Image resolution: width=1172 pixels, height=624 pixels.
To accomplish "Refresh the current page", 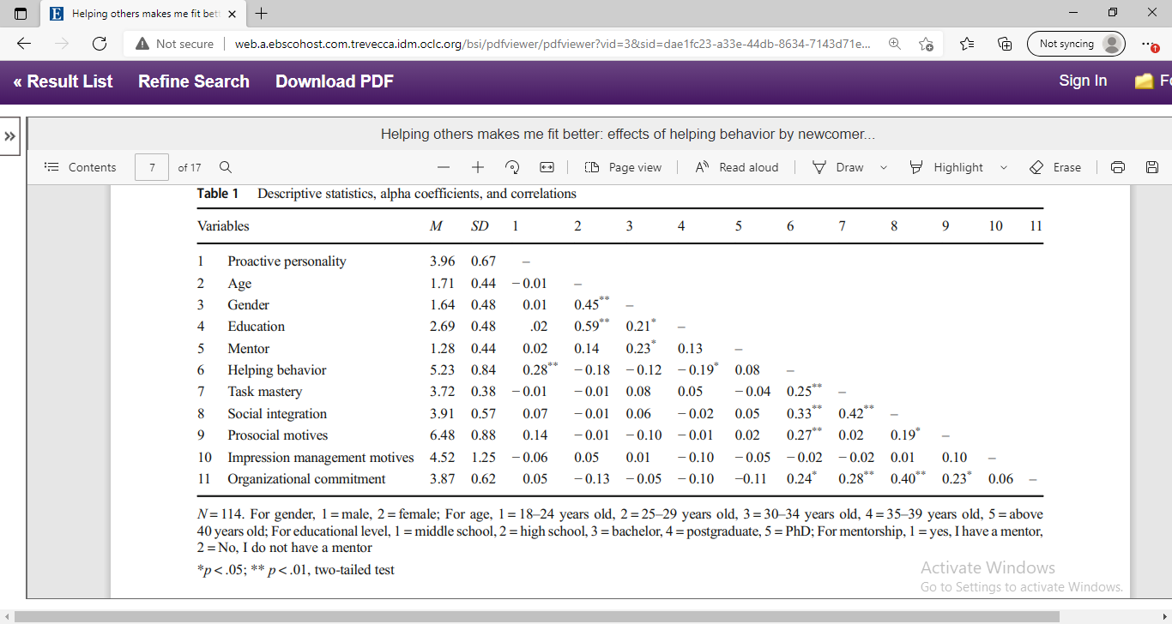I will click(x=100, y=44).
